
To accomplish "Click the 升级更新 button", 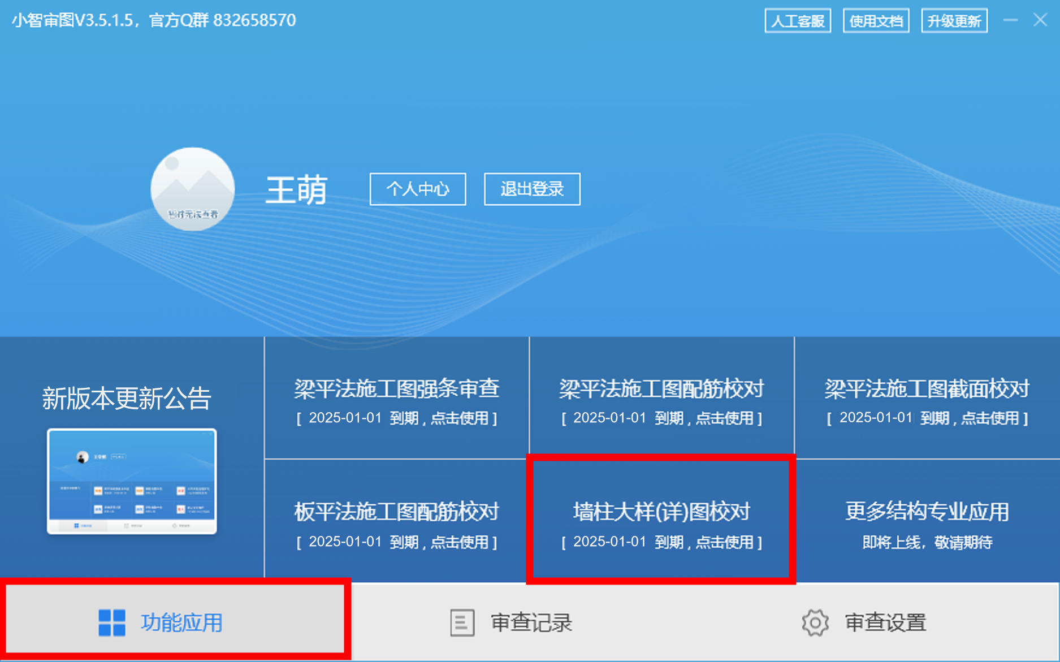I will (x=954, y=21).
